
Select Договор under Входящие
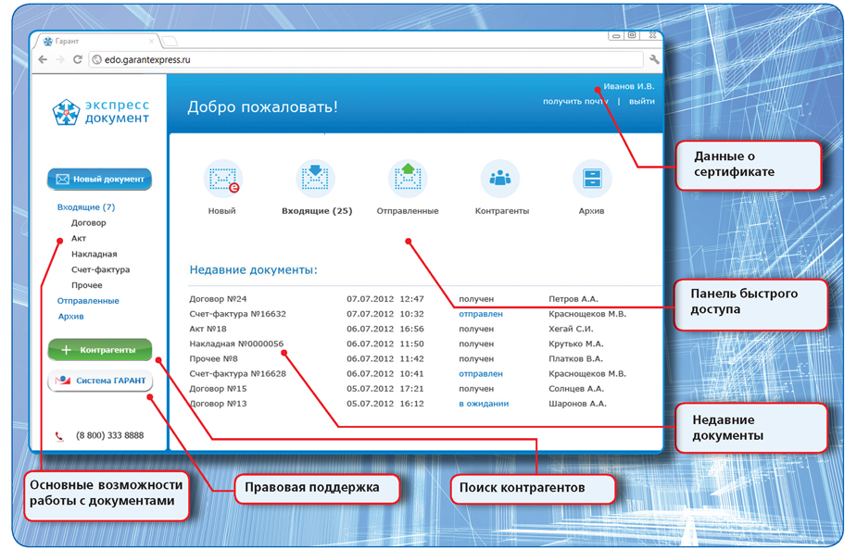tap(89, 223)
